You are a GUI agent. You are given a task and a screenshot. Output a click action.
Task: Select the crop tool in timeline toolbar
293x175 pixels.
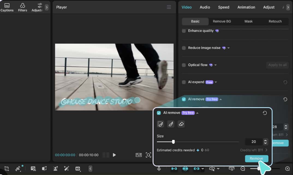tap(7, 169)
